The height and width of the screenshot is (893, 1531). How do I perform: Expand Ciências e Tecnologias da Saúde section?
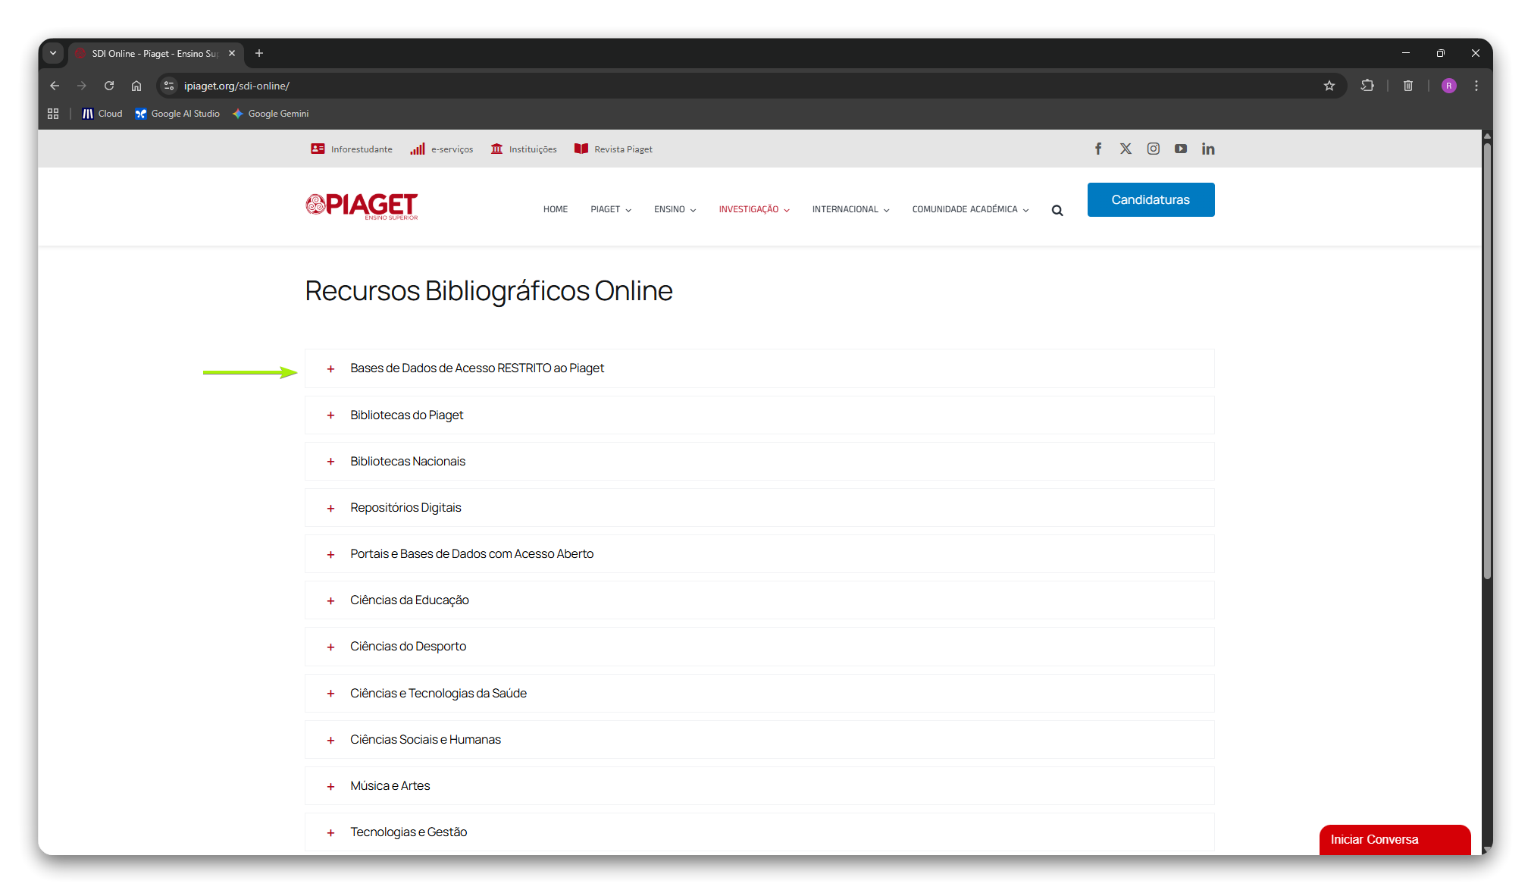(x=759, y=693)
